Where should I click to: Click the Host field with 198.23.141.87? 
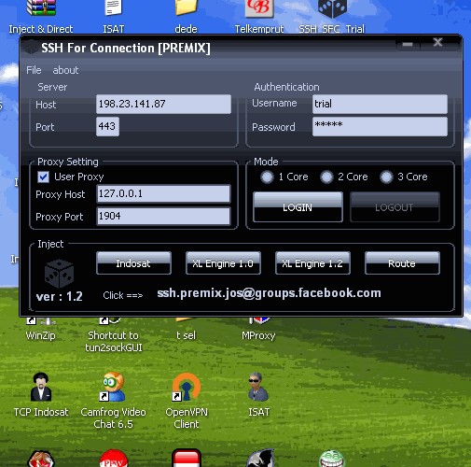[x=163, y=104]
